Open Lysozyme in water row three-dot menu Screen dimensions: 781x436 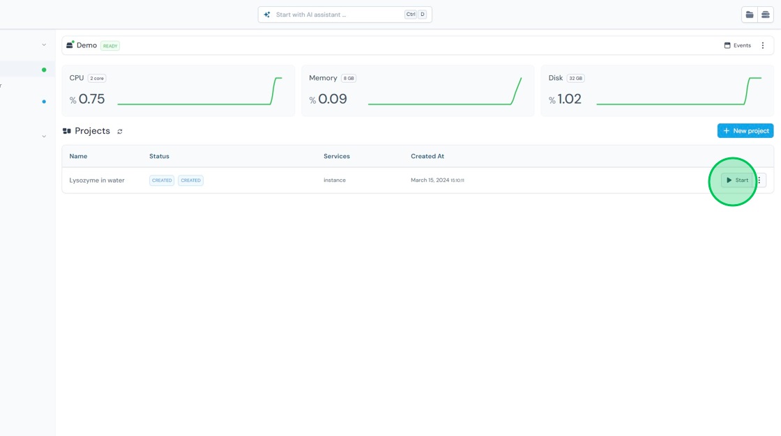click(759, 180)
